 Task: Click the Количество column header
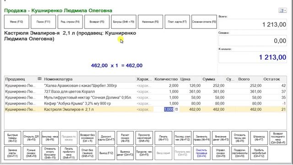click(166, 79)
